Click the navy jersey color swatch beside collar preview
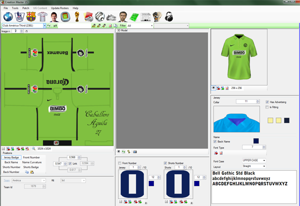Screen dimensions: 300x206 [x=286, y=120]
